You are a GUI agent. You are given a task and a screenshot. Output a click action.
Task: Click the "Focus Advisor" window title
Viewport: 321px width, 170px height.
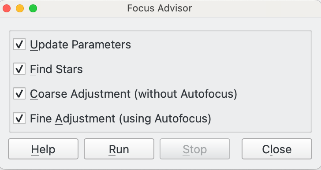(160, 8)
